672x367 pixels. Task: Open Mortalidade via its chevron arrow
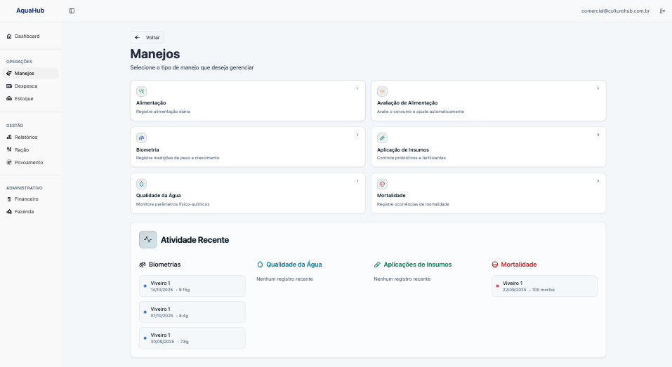point(598,181)
